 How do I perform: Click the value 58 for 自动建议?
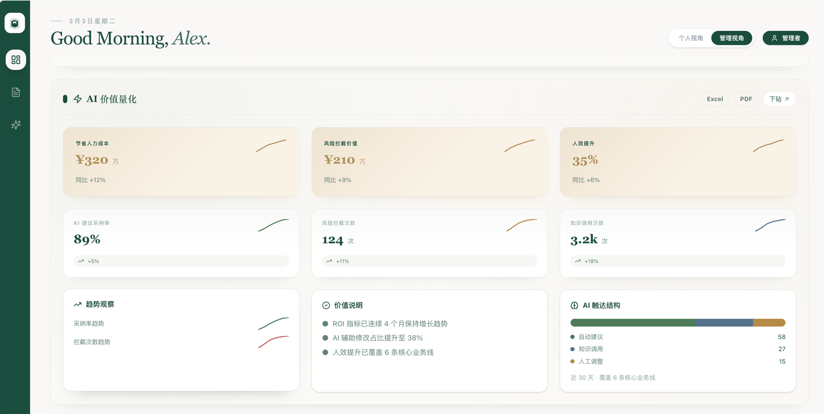click(x=782, y=337)
